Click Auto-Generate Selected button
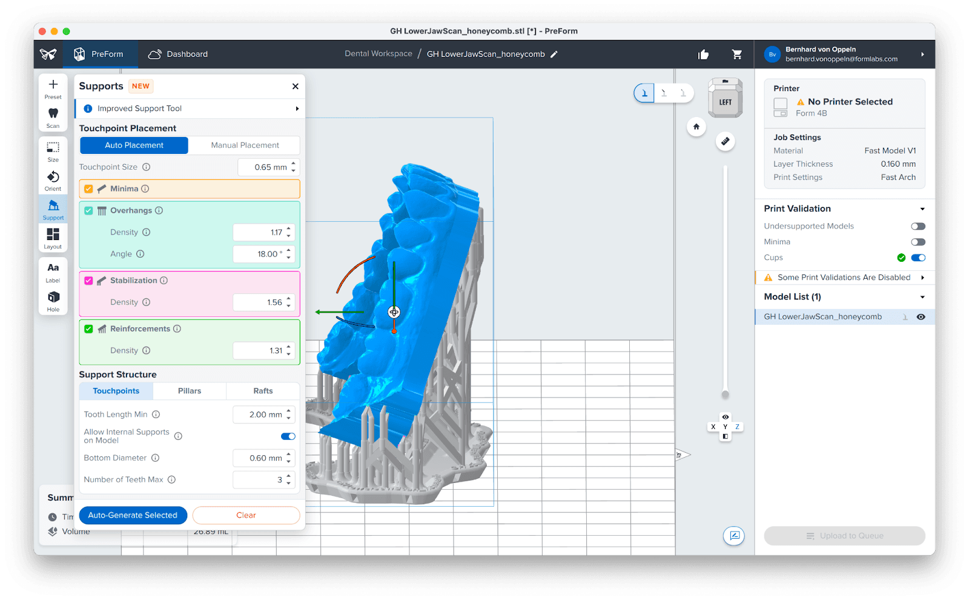 click(133, 515)
